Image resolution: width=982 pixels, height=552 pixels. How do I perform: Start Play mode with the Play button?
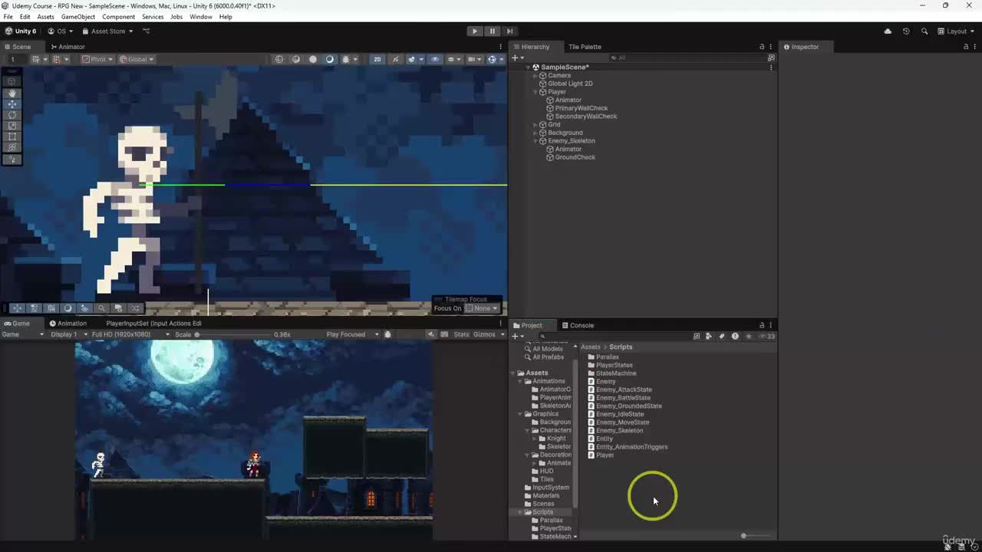tap(474, 31)
